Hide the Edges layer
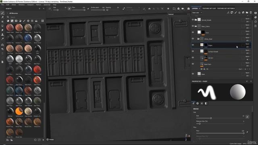258x145 pixels. tap(193, 45)
